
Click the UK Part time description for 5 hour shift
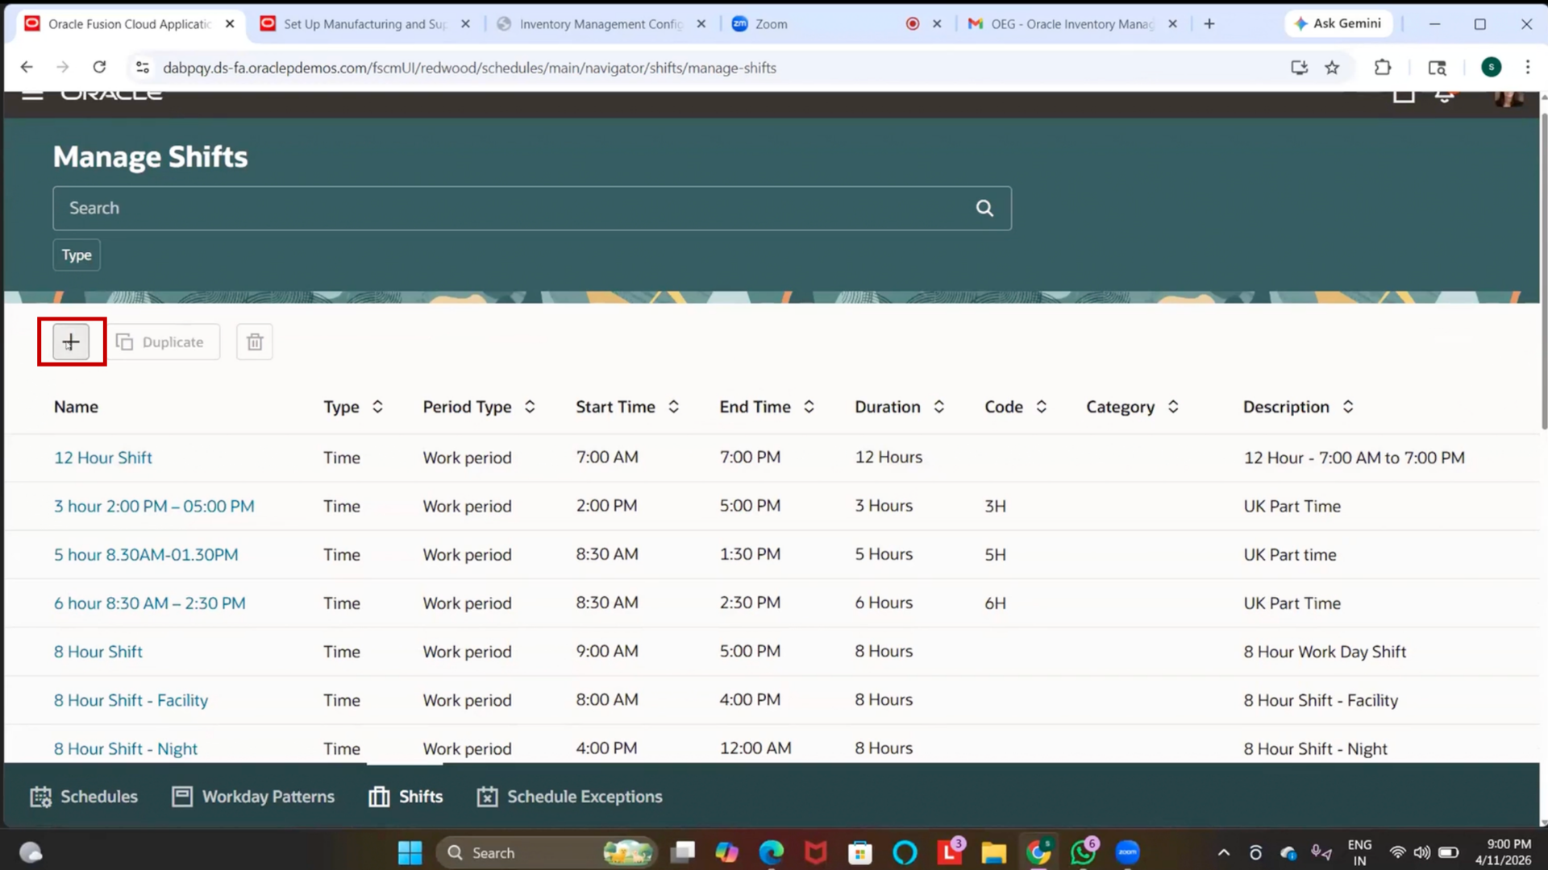coord(1289,554)
